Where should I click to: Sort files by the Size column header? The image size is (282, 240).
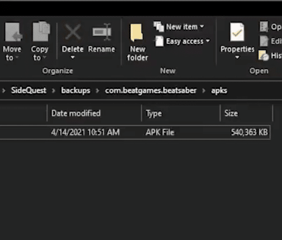(x=246, y=113)
